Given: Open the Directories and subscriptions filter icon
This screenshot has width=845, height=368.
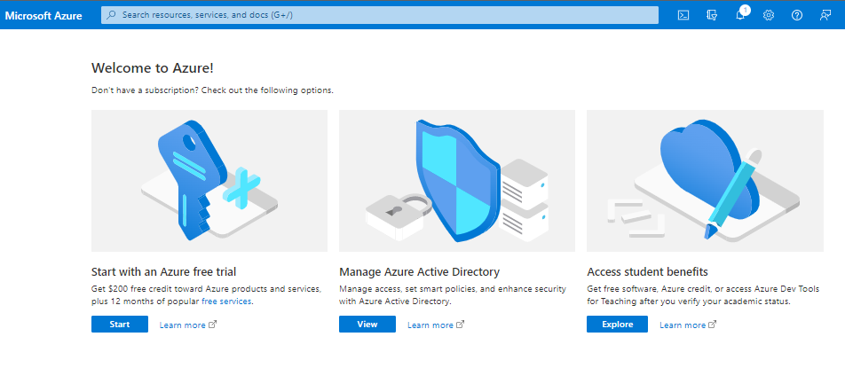Looking at the screenshot, I should pyautogui.click(x=712, y=16).
